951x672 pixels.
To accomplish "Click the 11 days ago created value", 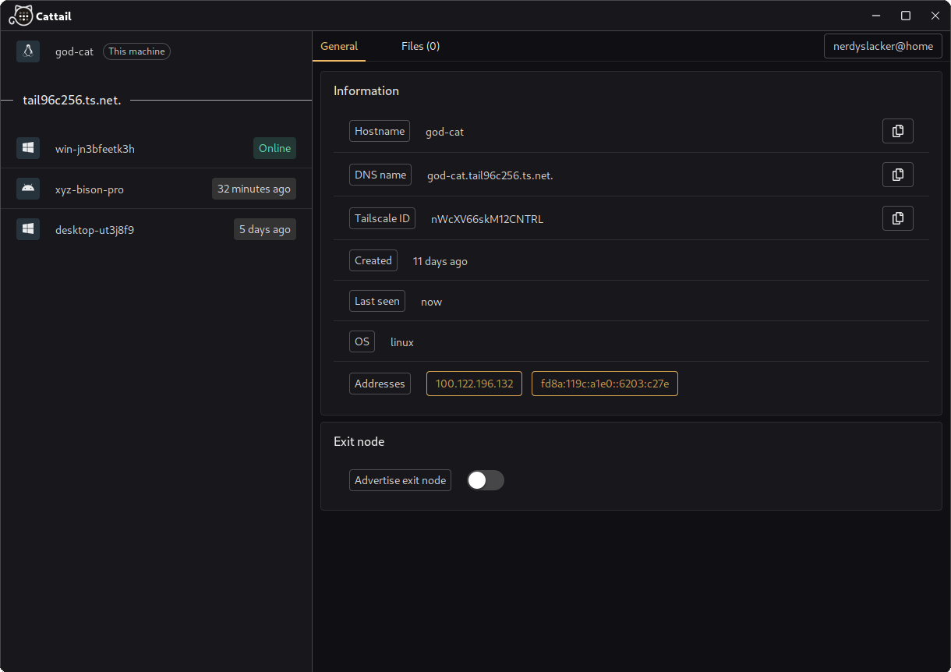I will click(x=440, y=261).
